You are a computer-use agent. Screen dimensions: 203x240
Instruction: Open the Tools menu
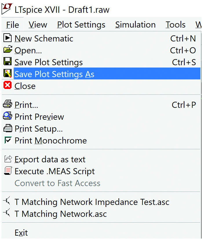coord(175,25)
